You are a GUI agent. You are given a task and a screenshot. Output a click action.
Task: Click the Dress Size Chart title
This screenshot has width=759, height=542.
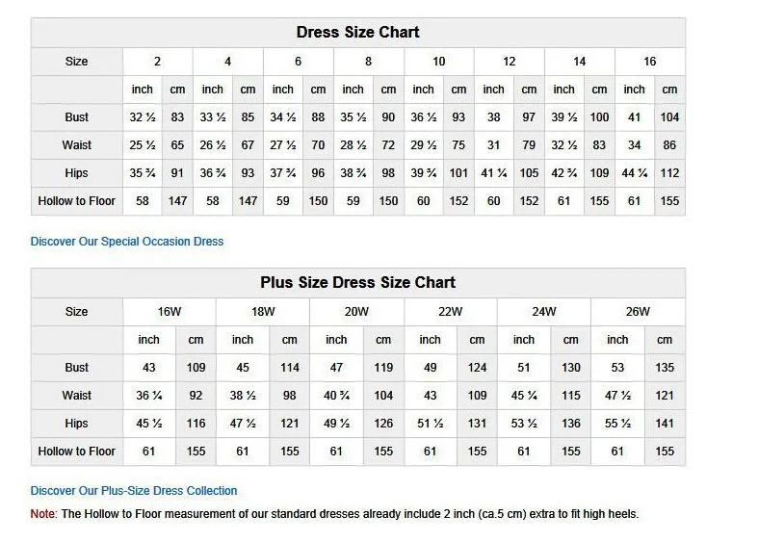pos(357,32)
